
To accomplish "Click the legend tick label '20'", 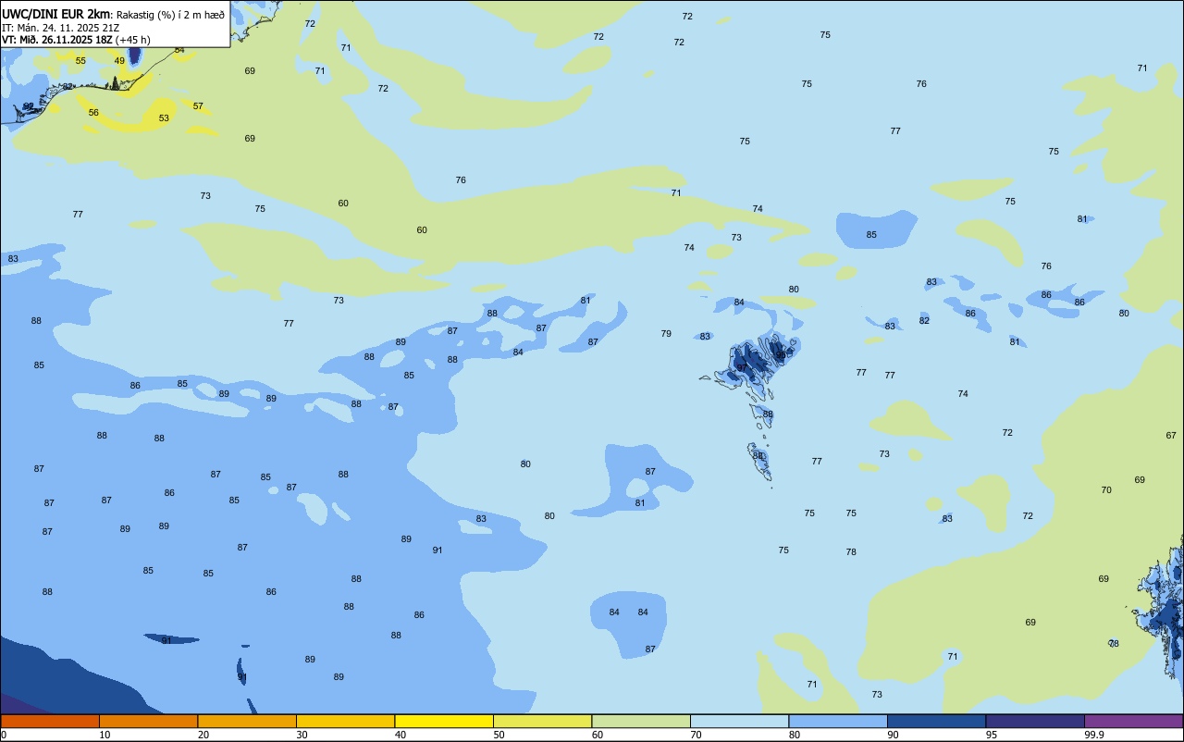I will 203,735.
